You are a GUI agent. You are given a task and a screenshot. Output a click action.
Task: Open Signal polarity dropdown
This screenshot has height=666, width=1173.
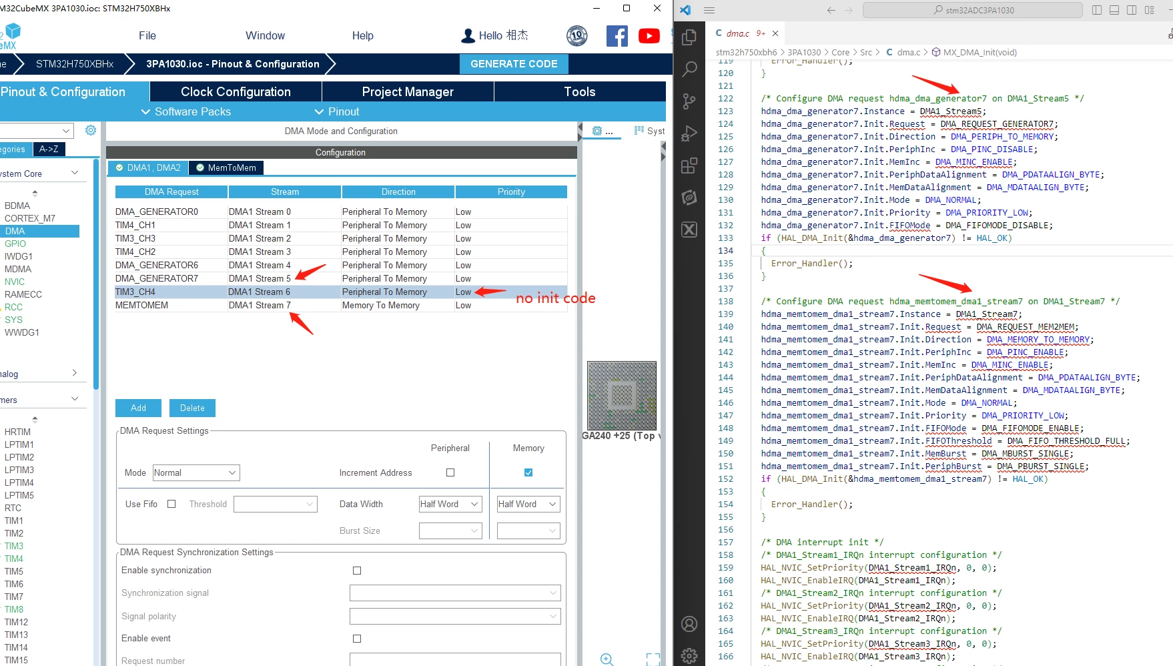(455, 616)
